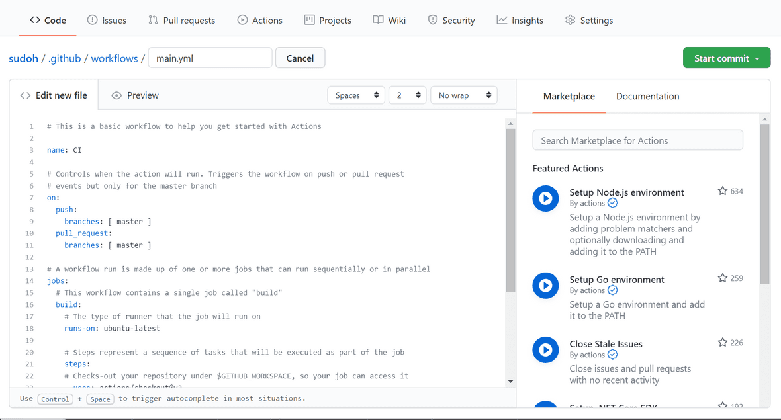Click the play icon for Setup Node.js environment

(545, 198)
